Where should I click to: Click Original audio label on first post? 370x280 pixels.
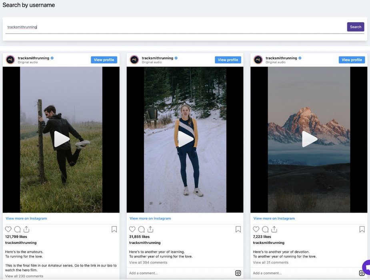28,62
